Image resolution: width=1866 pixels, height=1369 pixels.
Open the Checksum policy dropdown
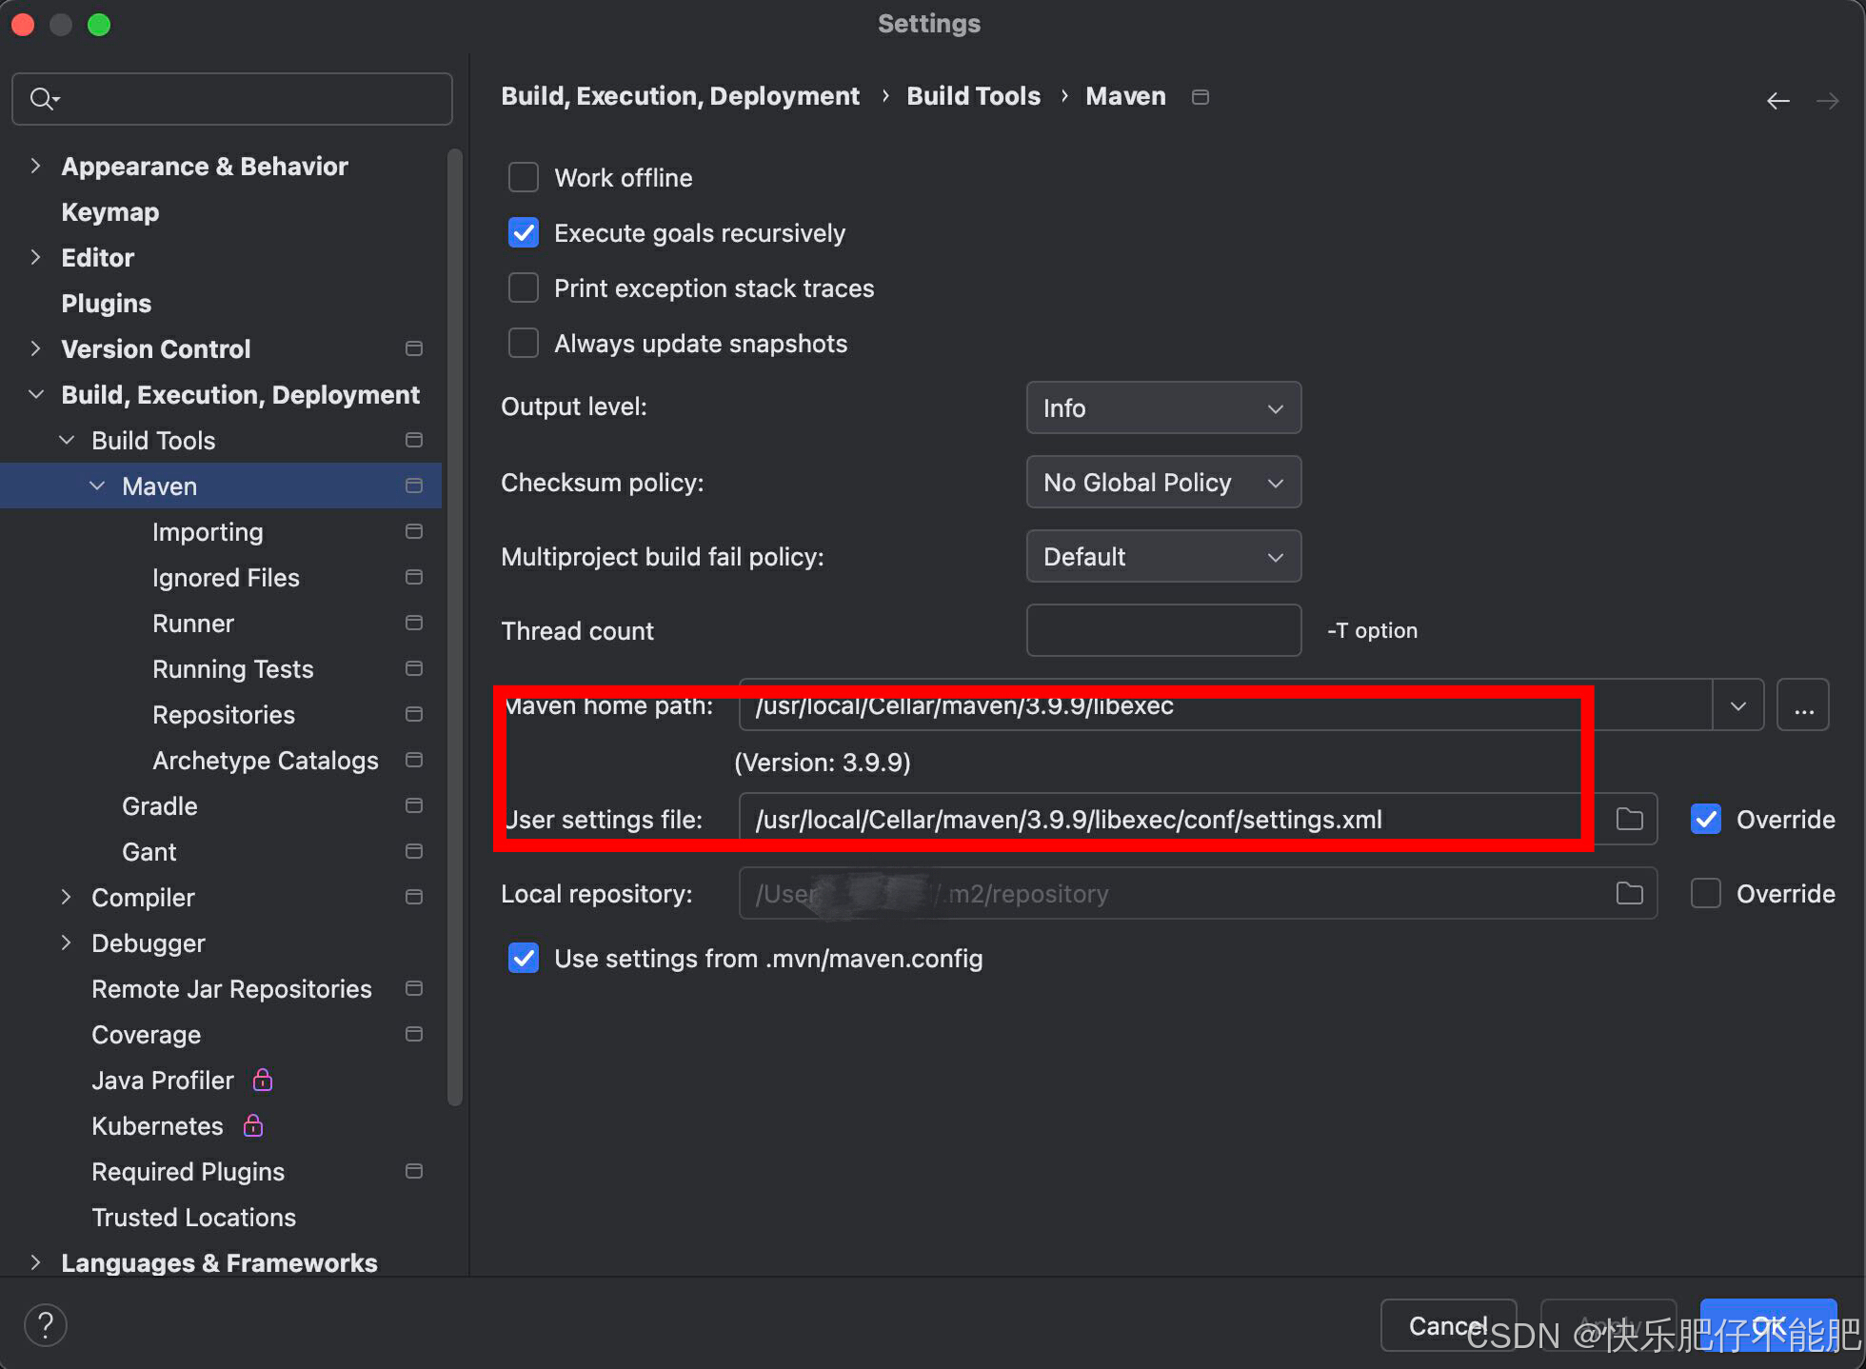[1162, 482]
